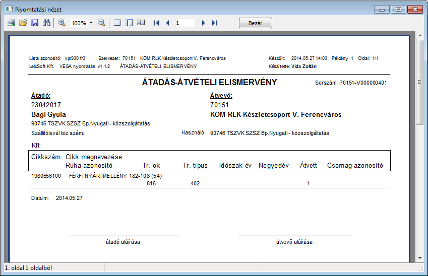
Task: Click the ÁTADÁS-ÁTVÉTELI ELISMERVÉNY title
Action: point(209,83)
